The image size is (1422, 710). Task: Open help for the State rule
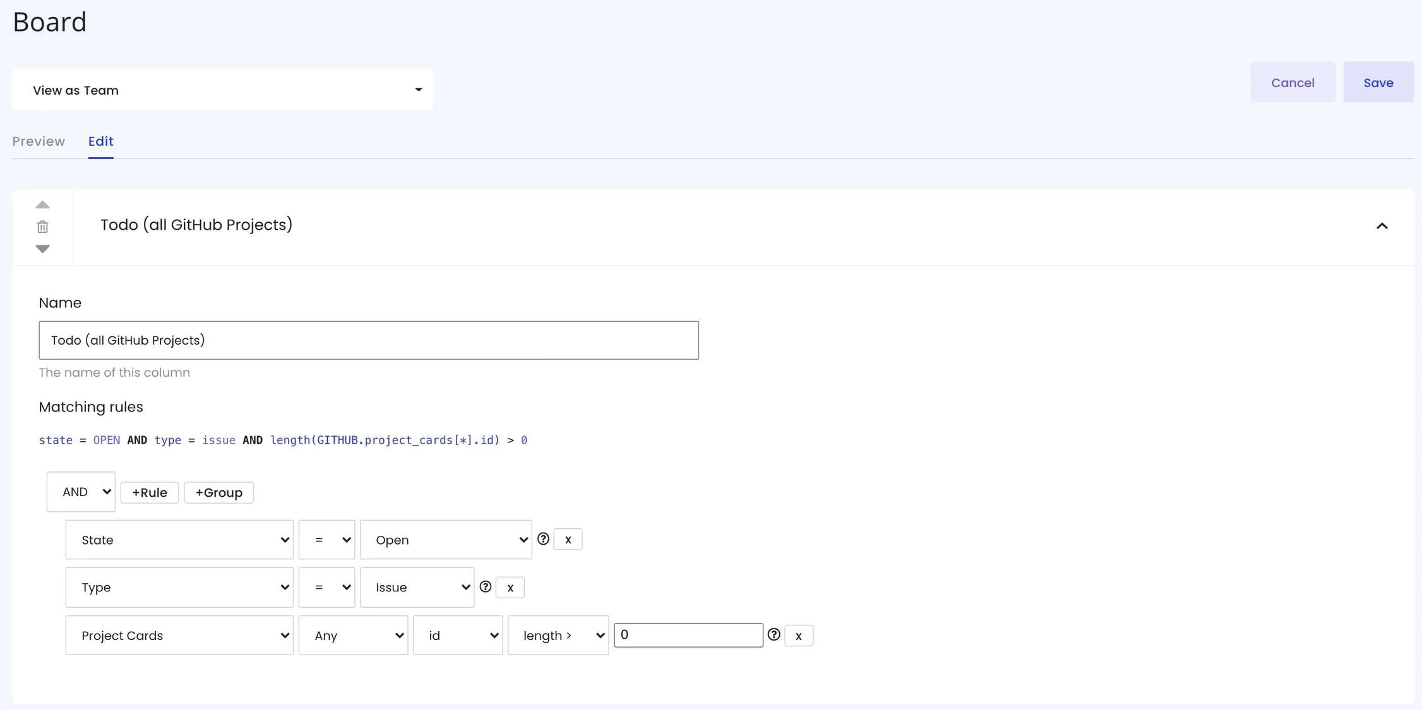point(544,538)
